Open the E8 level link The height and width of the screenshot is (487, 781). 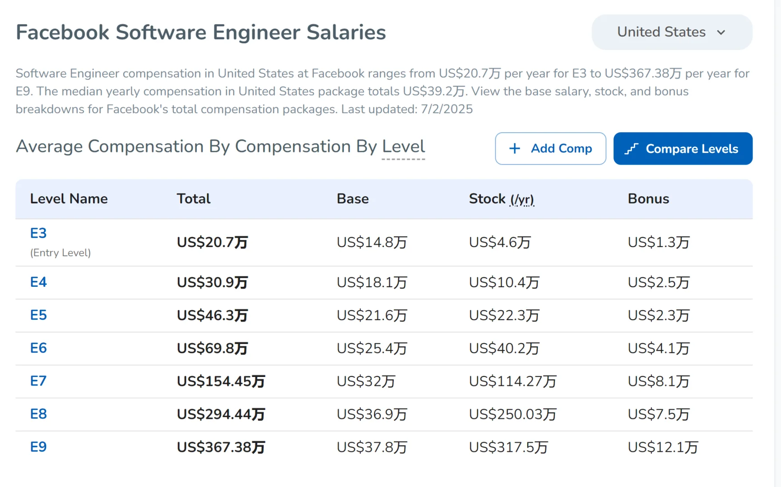[x=38, y=414]
